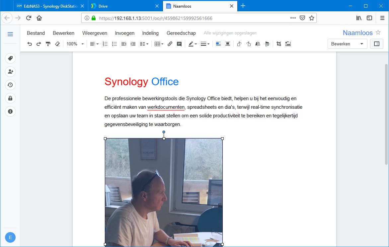Rotate image clockwise
This screenshot has width=389, height=247.
pyautogui.click(x=249, y=44)
